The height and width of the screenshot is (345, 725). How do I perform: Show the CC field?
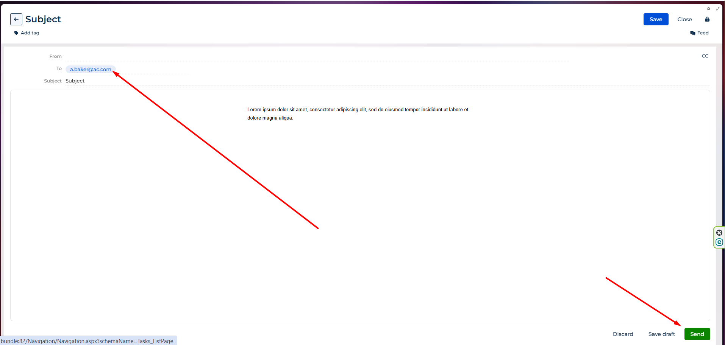click(x=705, y=56)
